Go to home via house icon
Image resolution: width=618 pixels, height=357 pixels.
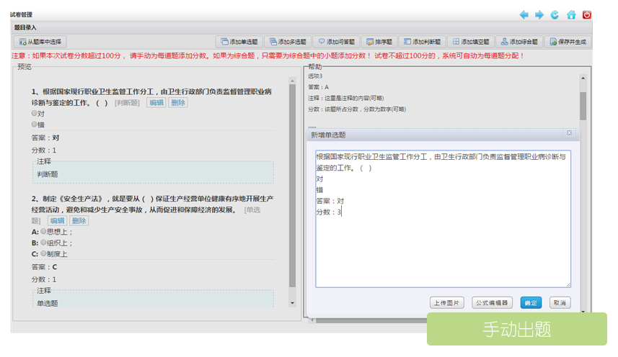[x=571, y=14]
